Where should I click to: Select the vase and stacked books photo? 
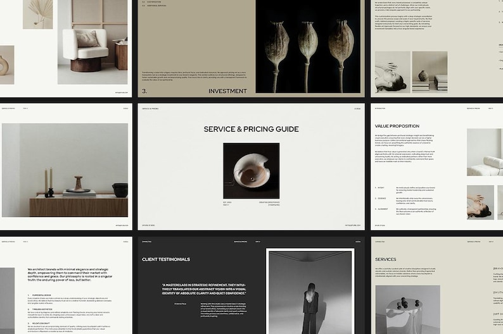[x=430, y=72]
